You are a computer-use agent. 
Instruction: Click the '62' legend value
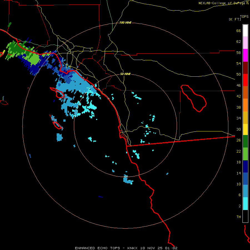[x=239, y=42]
